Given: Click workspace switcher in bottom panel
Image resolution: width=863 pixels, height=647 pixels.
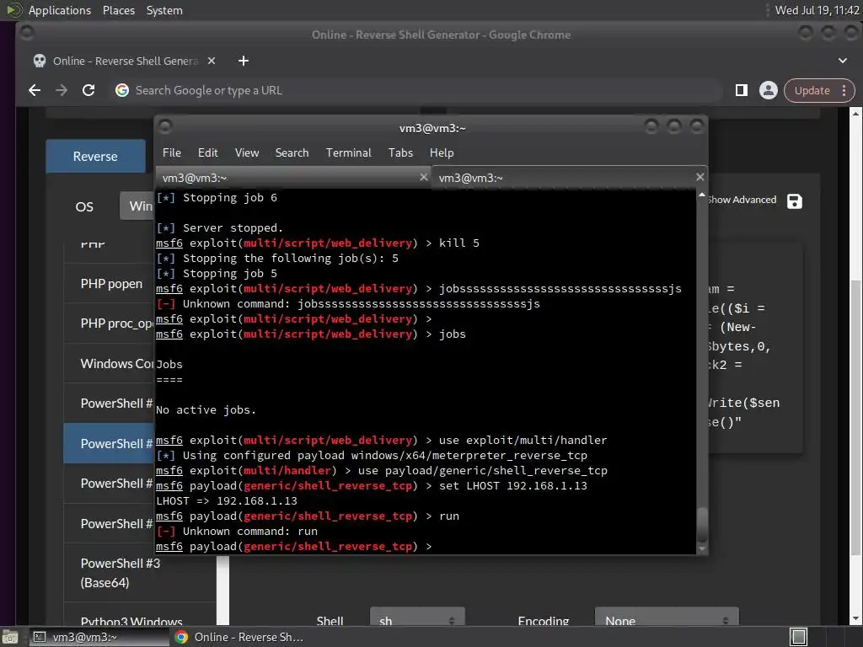Looking at the screenshot, I should [798, 637].
